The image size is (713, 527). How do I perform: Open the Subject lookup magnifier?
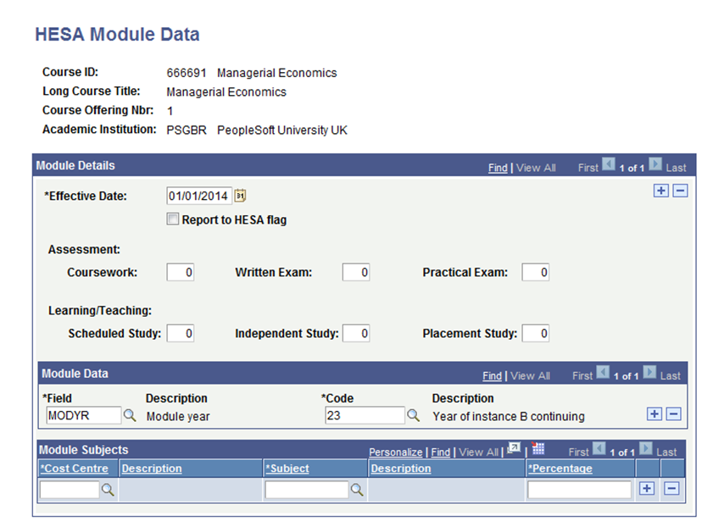click(x=357, y=489)
